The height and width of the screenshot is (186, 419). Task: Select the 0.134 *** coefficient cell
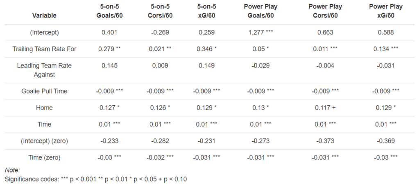(x=385, y=49)
